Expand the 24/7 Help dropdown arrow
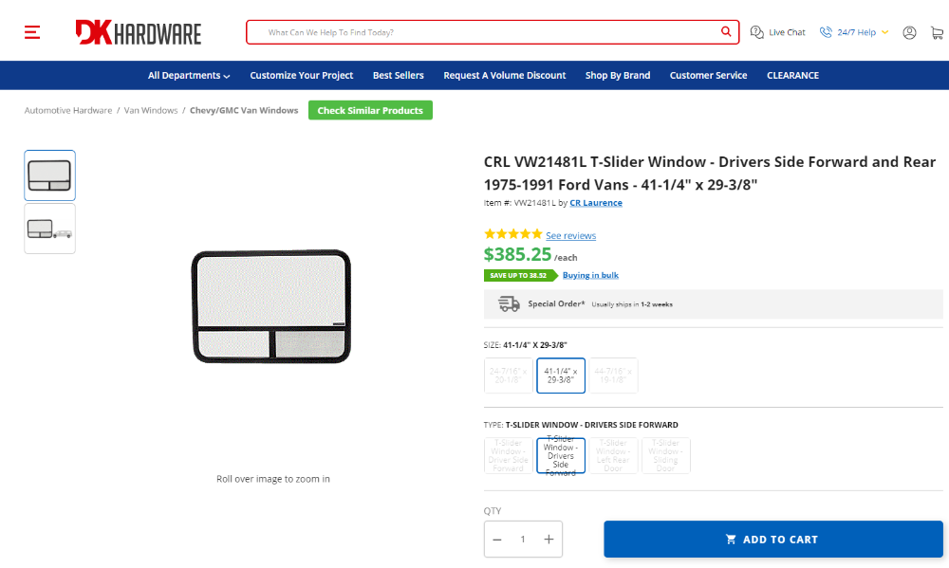This screenshot has width=949, height=568. click(x=884, y=32)
